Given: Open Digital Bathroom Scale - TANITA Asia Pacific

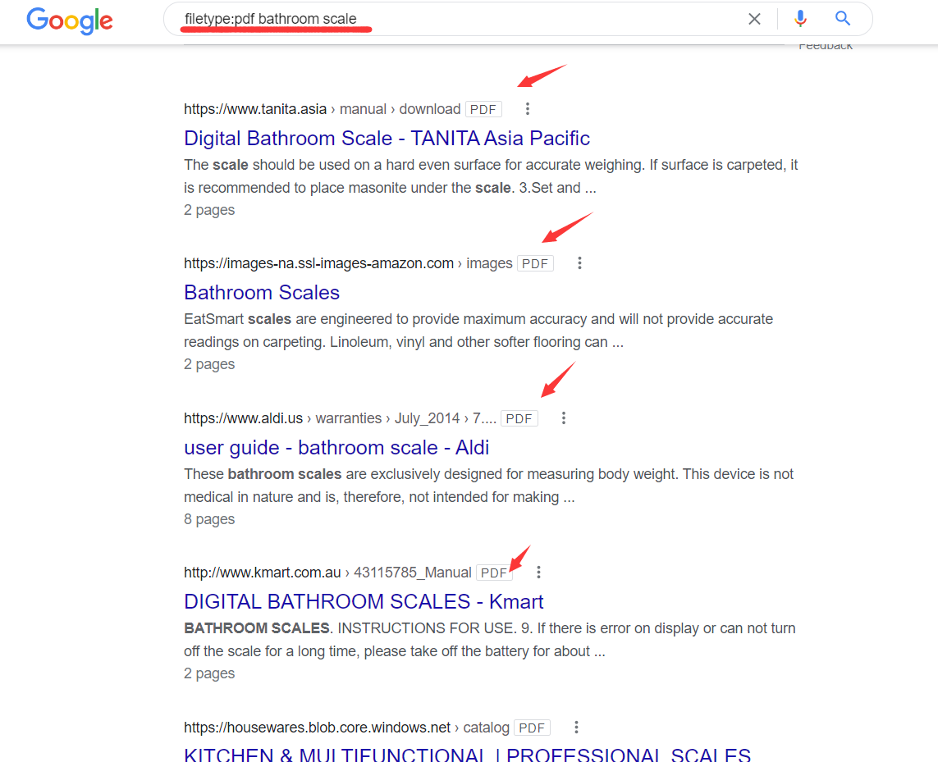Looking at the screenshot, I should point(387,138).
